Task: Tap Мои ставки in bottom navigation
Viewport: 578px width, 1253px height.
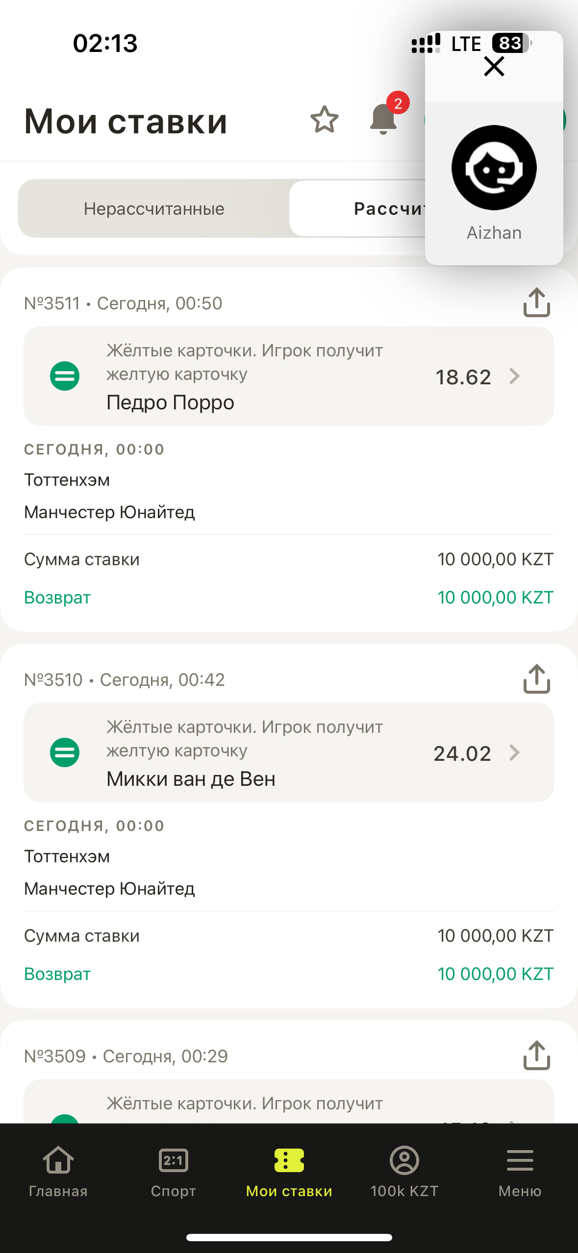Action: pos(289,1171)
